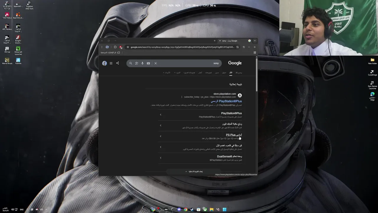Open Chrome's extensions puzzle menu
Screen dimensions: 378x213
point(115,47)
